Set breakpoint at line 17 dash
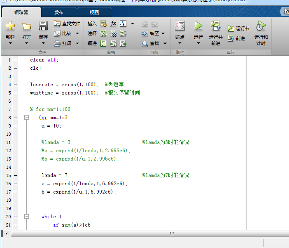Screen dimensions: 289x248 [x=16, y=192]
